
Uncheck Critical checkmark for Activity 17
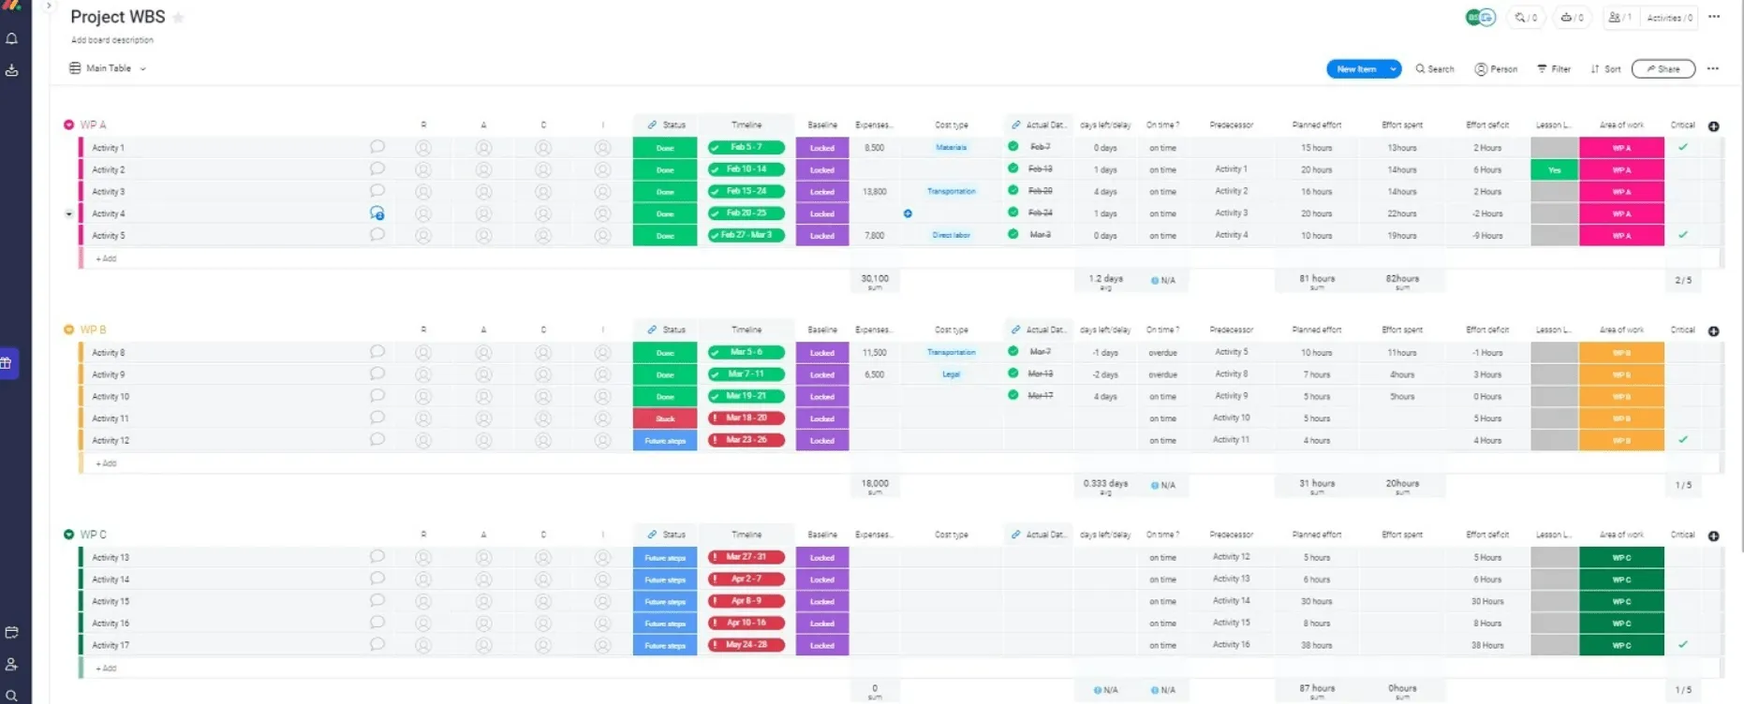pyautogui.click(x=1683, y=644)
